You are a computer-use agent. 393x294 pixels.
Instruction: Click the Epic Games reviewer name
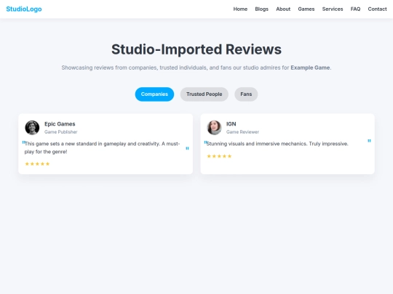(60, 124)
